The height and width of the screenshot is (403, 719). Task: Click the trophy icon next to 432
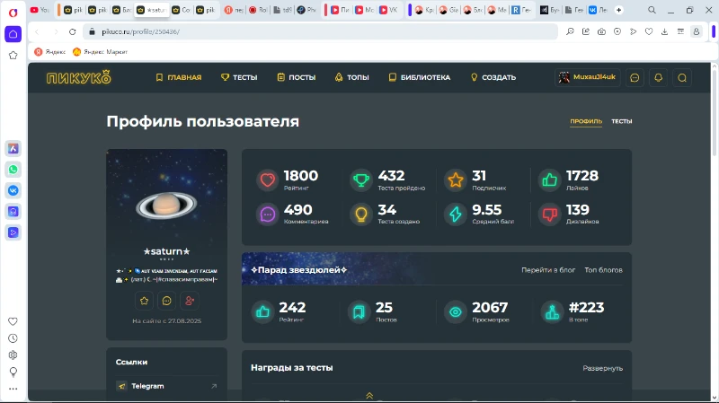click(x=361, y=180)
